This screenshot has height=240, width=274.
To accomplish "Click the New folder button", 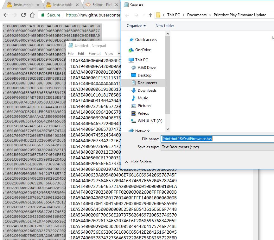I will (x=165, y=26).
